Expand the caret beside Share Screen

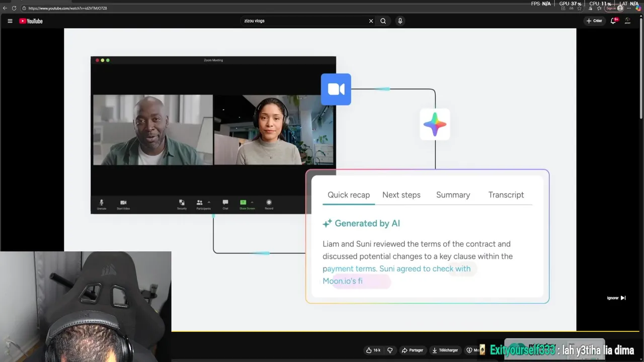252,202
